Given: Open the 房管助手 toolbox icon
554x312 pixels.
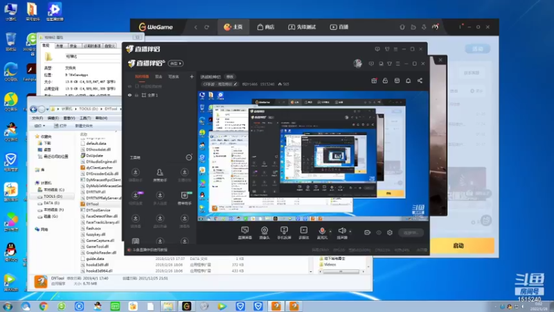Looking at the screenshot, I should [x=160, y=172].
